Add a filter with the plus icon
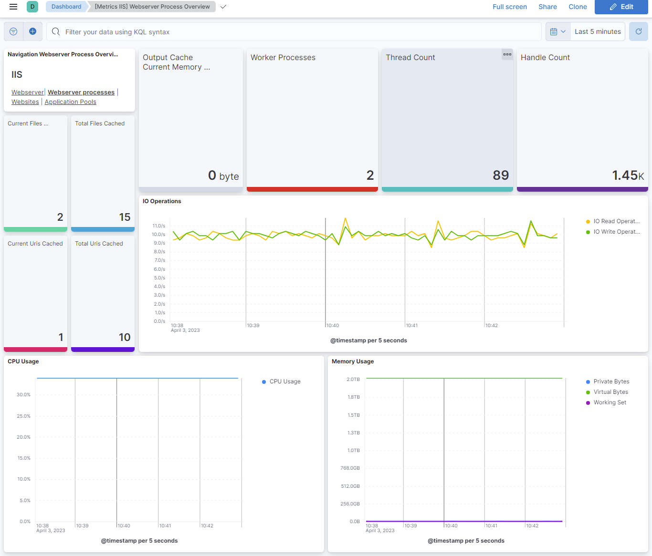The image size is (652, 556). pos(32,31)
